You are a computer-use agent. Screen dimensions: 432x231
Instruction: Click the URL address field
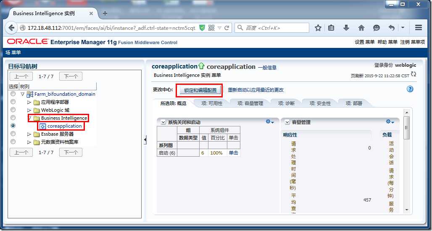(x=112, y=28)
